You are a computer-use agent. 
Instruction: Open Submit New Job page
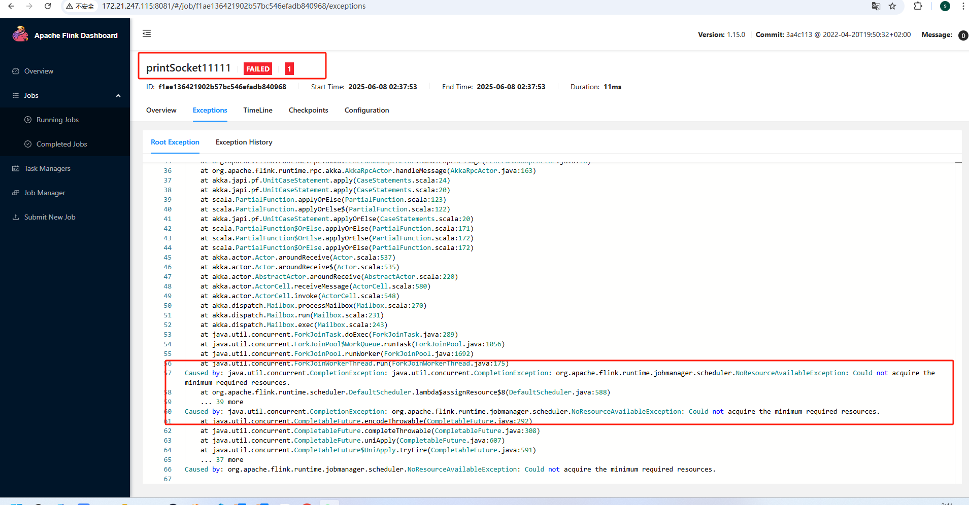[x=50, y=217]
